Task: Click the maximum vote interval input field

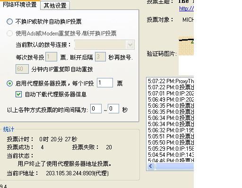Action: pyautogui.click(x=113, y=109)
